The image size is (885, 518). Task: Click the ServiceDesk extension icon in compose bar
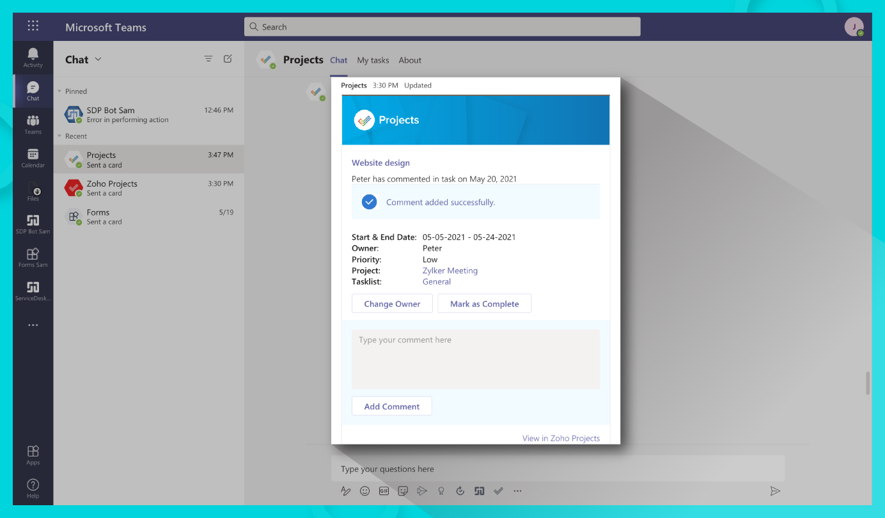480,491
